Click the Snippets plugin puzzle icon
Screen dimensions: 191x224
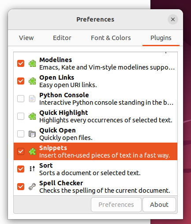(x=32, y=151)
